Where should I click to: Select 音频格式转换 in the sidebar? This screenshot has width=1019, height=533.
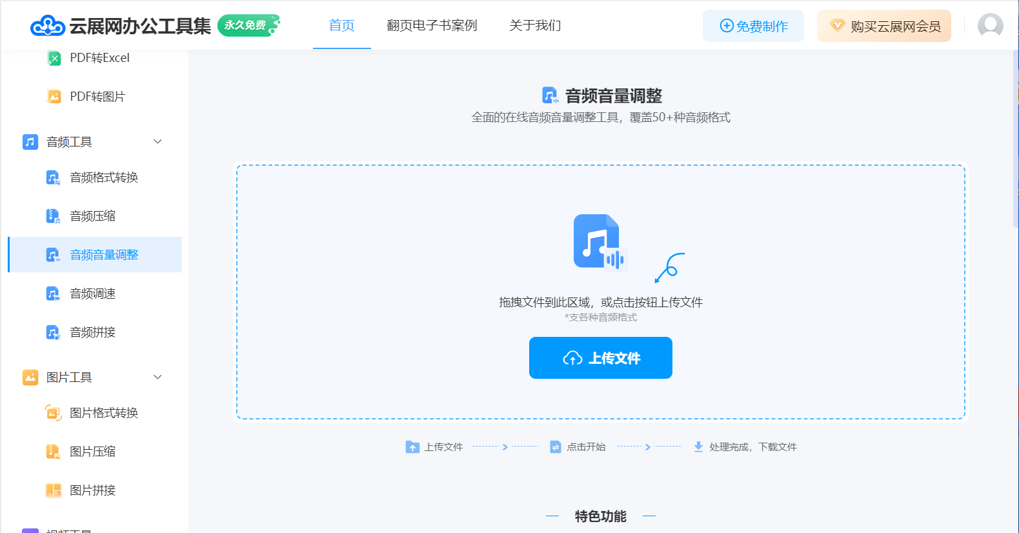click(95, 177)
